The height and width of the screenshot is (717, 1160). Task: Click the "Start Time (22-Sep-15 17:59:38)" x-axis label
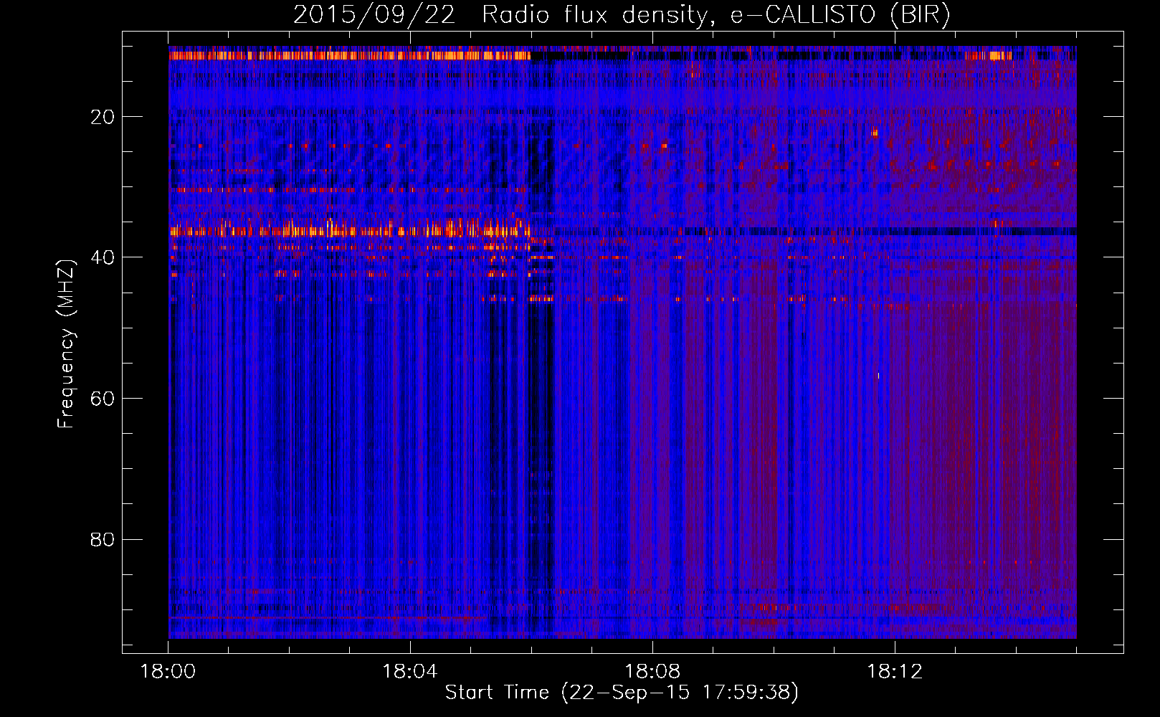622,693
